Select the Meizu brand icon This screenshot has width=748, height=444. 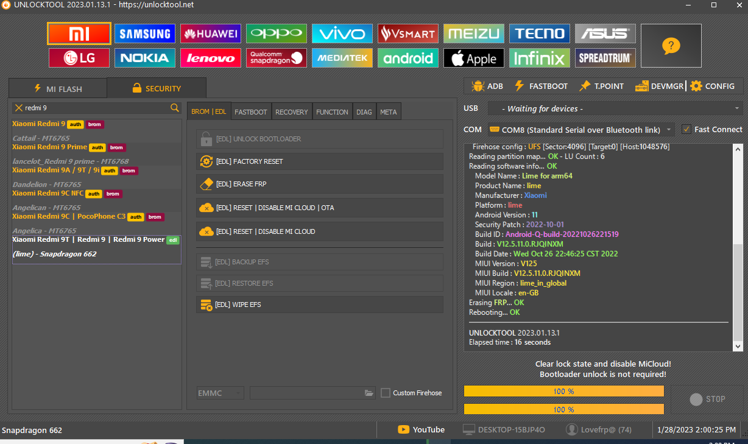tap(474, 33)
